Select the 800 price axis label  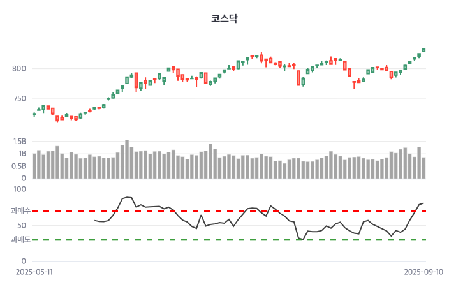pyautogui.click(x=20, y=69)
